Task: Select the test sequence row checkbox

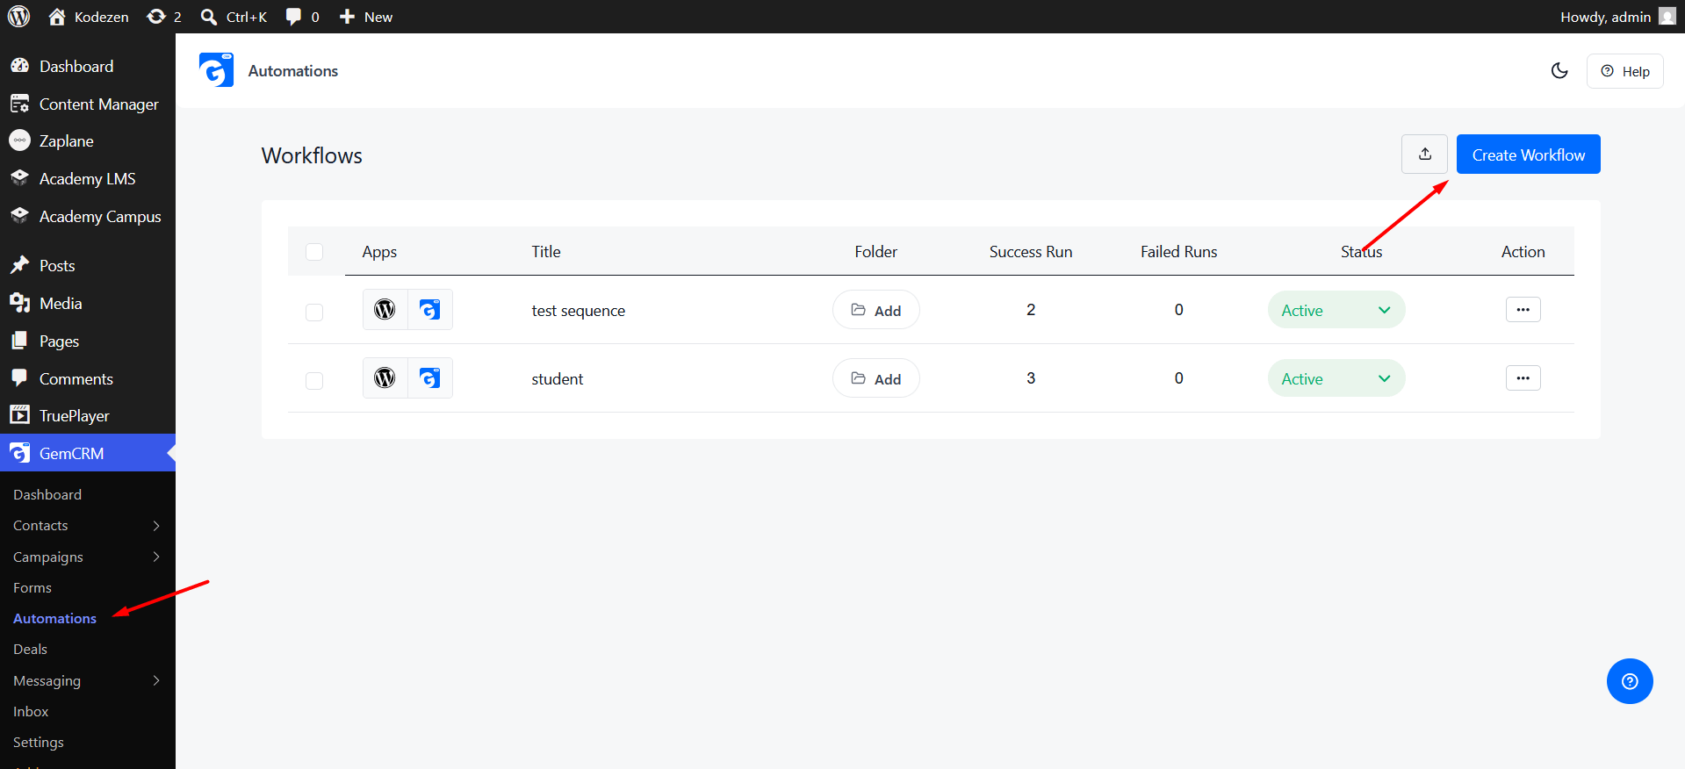Action: click(x=314, y=313)
